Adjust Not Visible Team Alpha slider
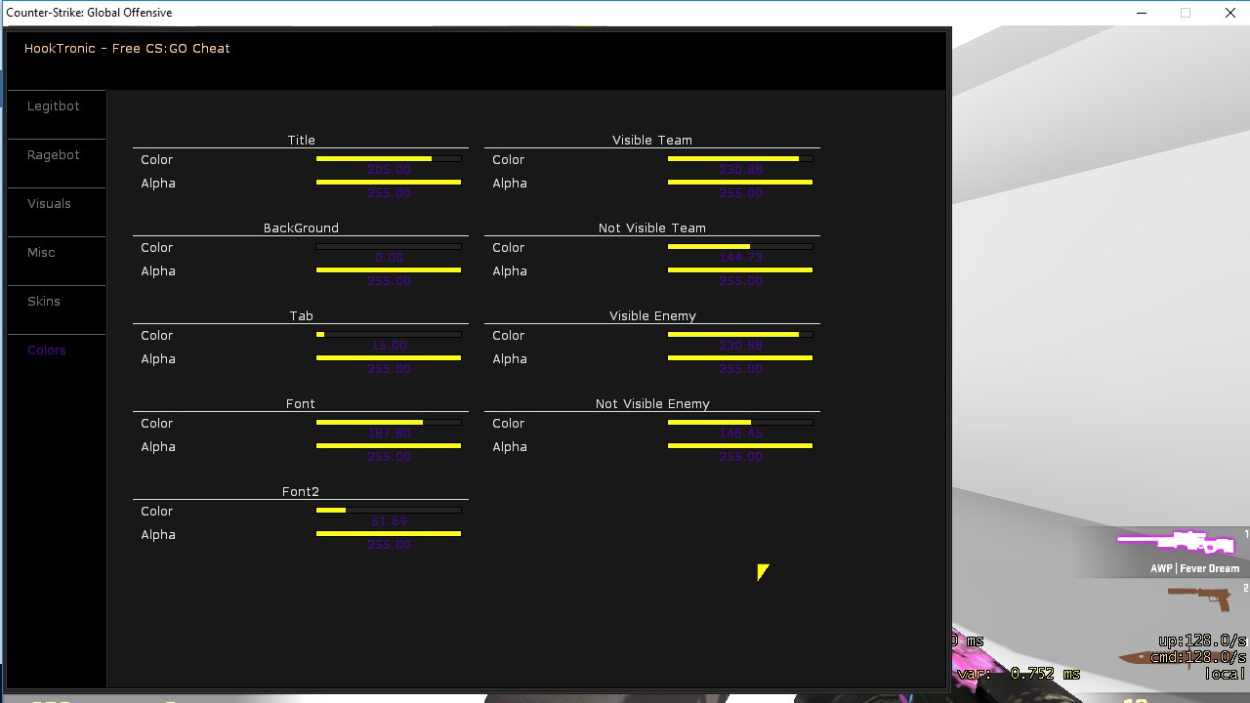This screenshot has width=1250, height=703. coord(740,269)
